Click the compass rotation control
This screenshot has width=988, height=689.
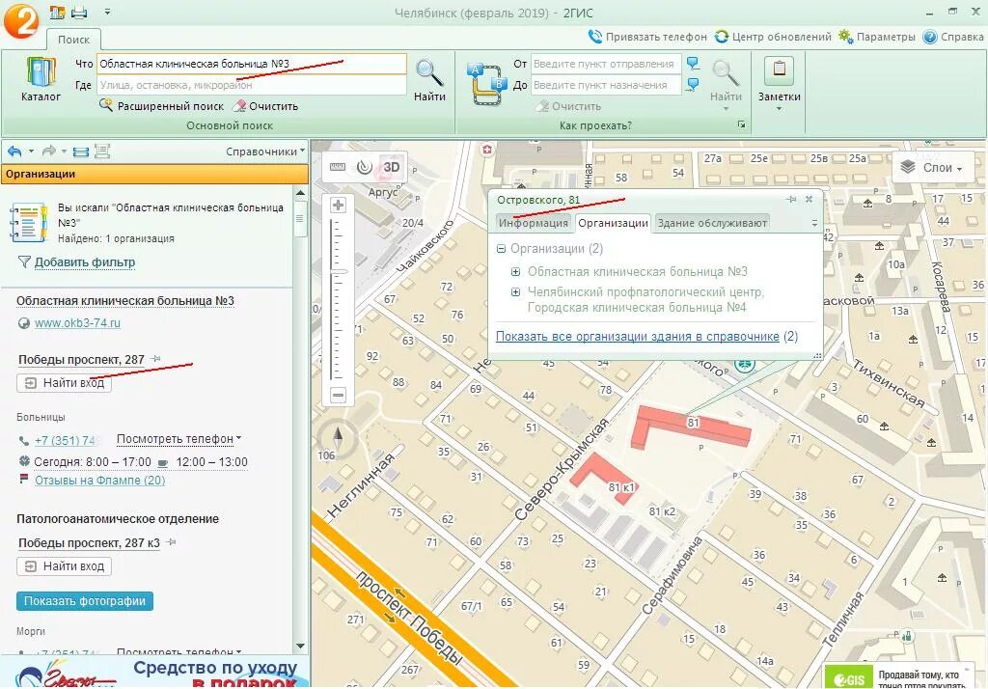click(338, 438)
